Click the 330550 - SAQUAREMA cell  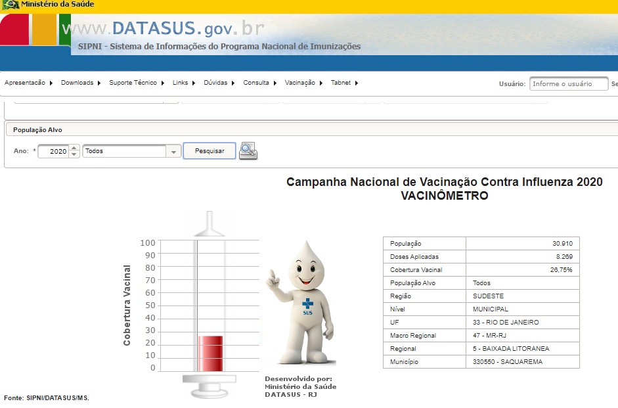coord(522,362)
